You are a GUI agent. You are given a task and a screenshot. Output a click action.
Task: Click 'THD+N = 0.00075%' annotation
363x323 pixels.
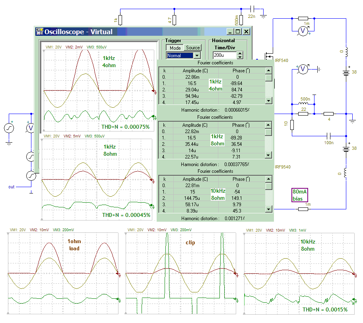(x=126, y=127)
